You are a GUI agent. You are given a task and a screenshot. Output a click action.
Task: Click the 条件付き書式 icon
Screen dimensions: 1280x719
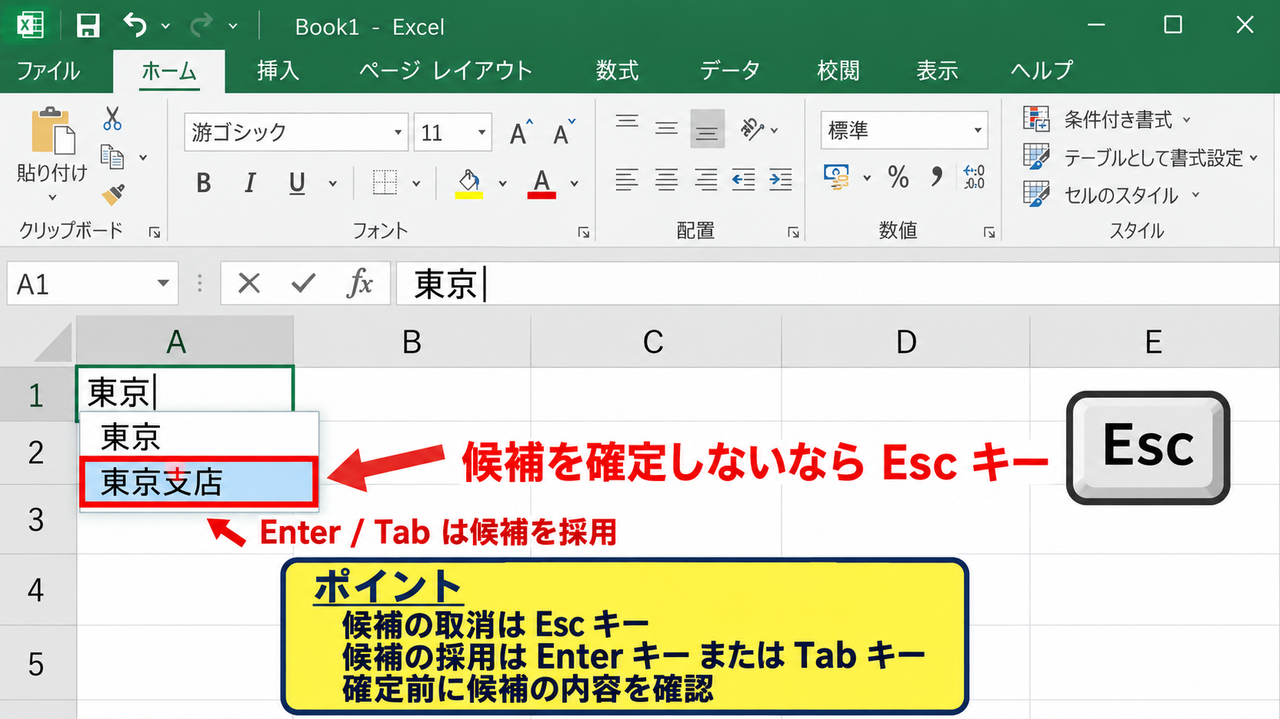1037,119
